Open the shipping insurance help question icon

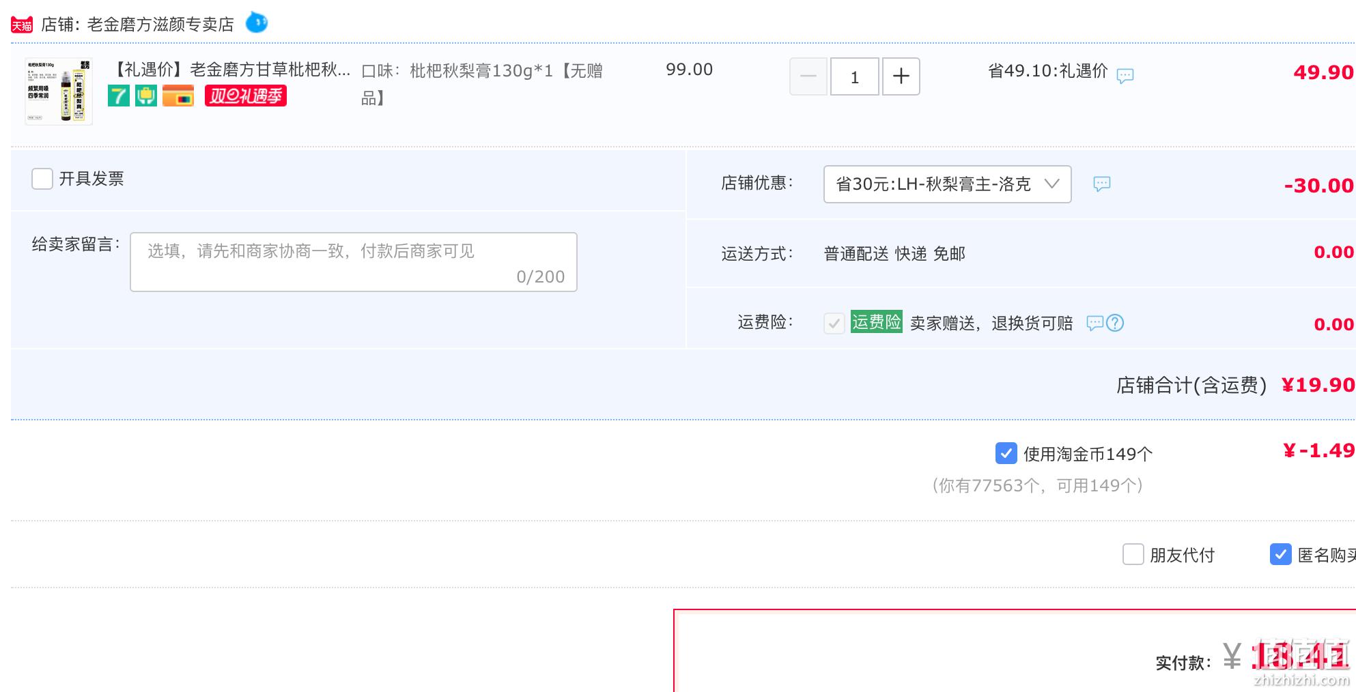(1115, 323)
